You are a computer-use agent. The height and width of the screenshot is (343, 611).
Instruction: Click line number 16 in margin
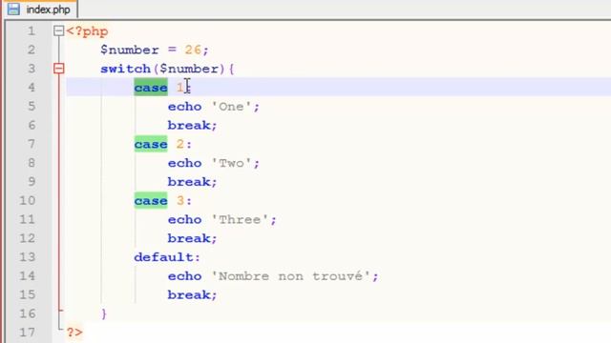(x=28, y=313)
